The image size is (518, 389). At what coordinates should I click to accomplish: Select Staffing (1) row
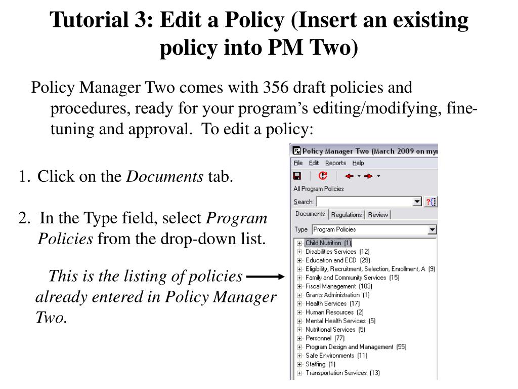click(x=320, y=364)
